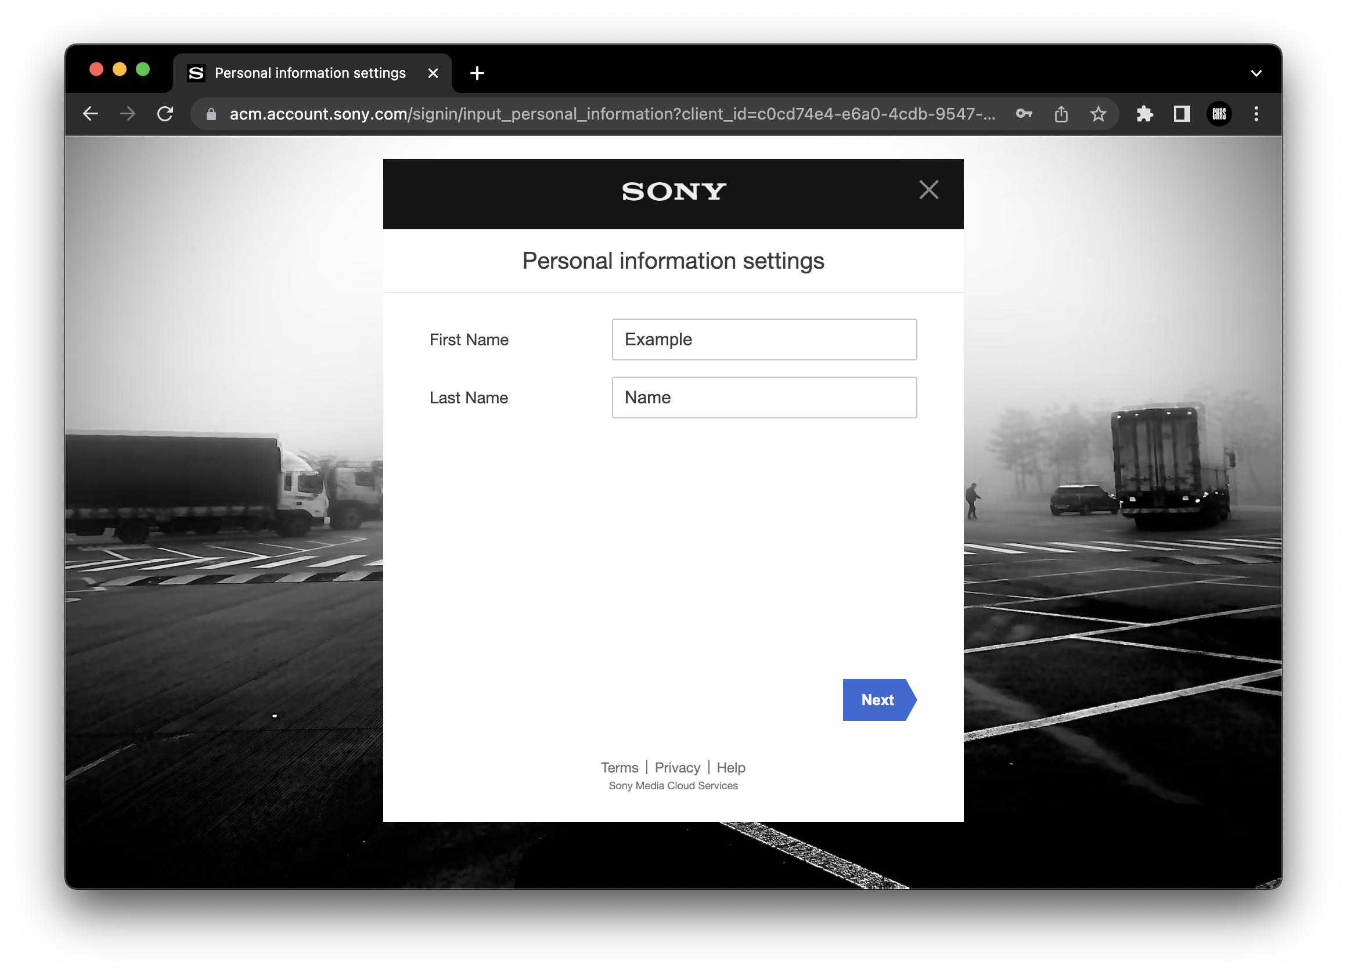Close the Sony dialog with X
This screenshot has height=975, width=1347.
[928, 190]
